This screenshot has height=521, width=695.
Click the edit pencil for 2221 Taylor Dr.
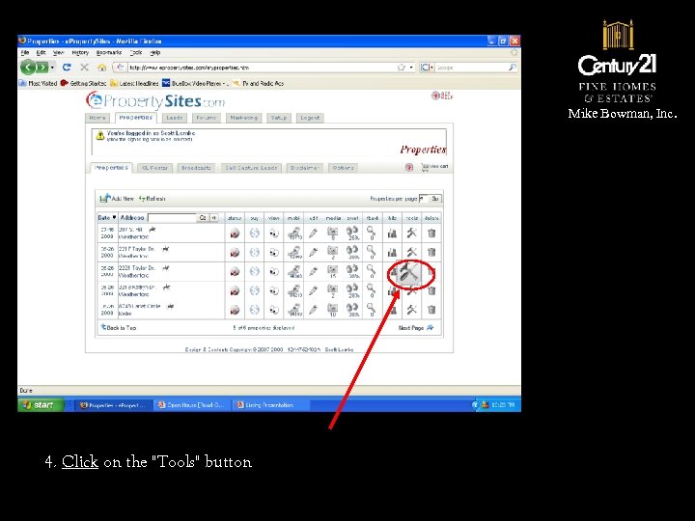pyautogui.click(x=313, y=271)
